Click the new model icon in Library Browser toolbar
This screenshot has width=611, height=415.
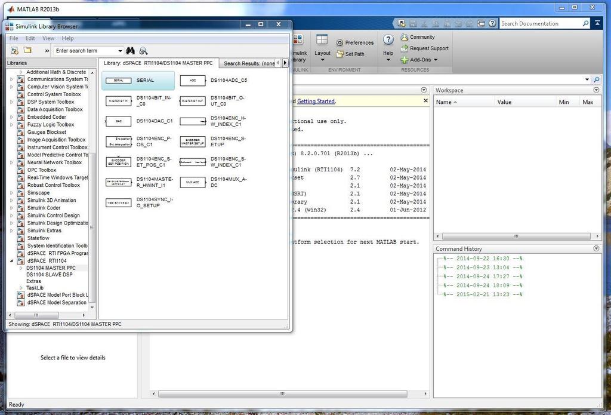point(14,51)
